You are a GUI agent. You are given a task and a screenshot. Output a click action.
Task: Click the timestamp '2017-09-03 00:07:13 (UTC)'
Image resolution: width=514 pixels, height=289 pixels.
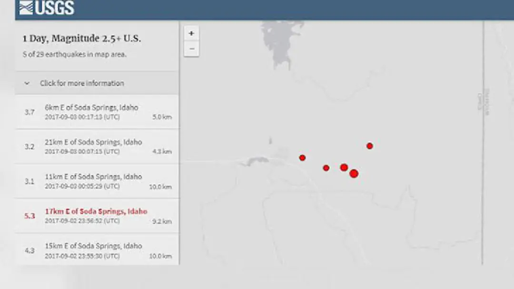point(82,151)
